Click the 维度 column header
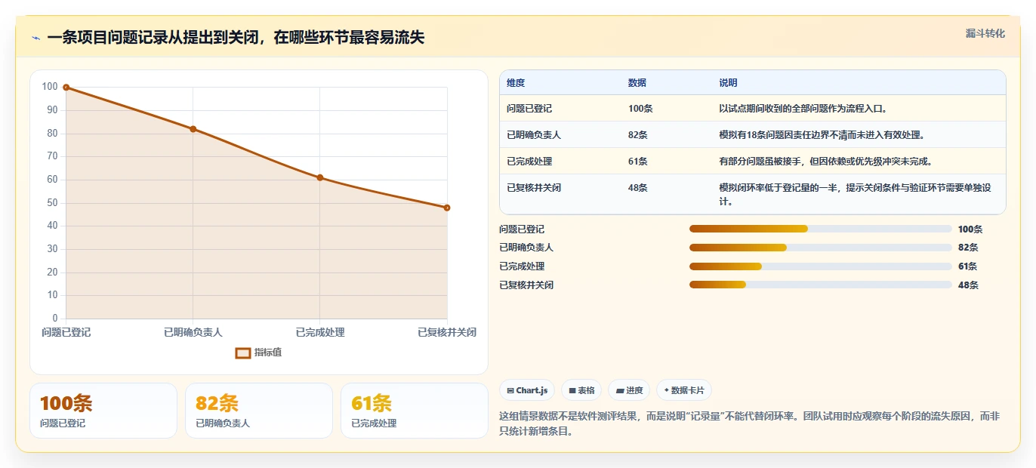This screenshot has height=468, width=1036. coord(516,83)
